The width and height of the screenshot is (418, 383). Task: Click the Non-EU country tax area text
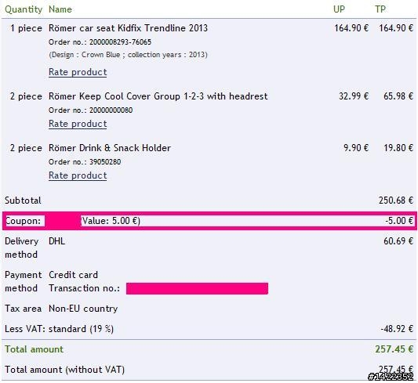click(x=83, y=309)
